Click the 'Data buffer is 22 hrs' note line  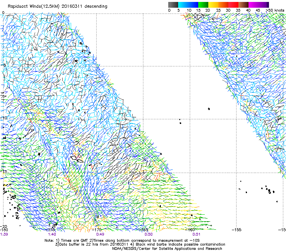pos(140,244)
